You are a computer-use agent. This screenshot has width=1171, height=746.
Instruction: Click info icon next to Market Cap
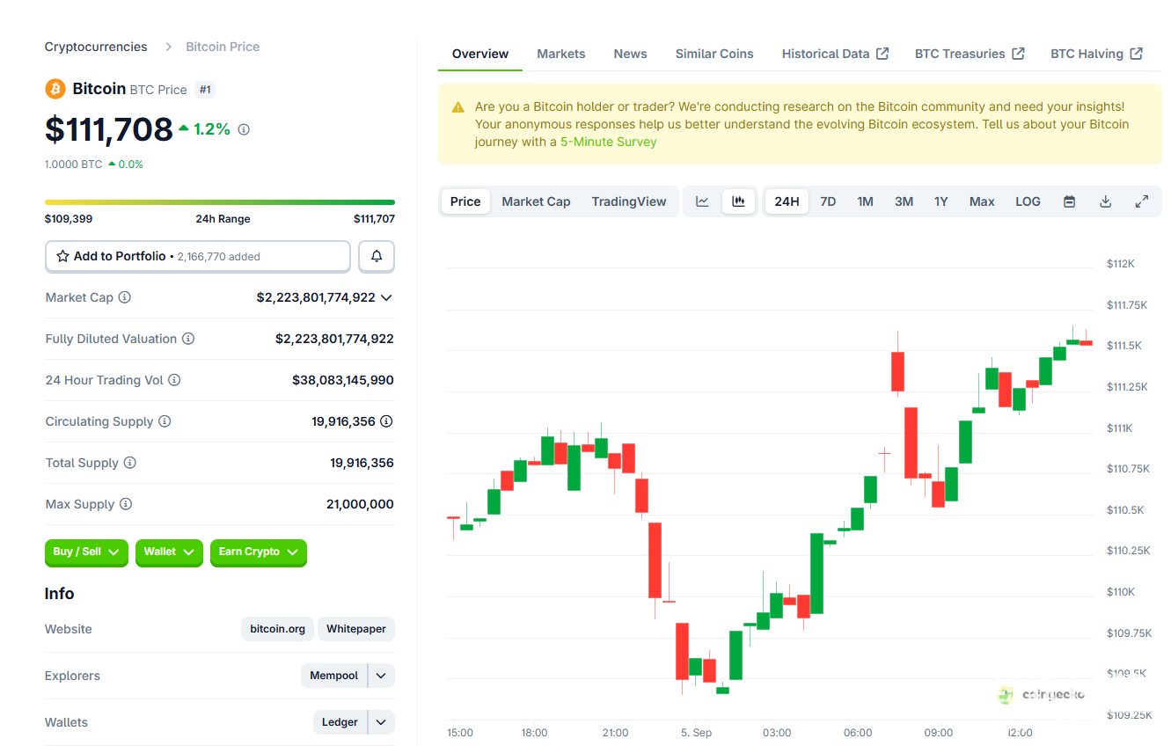click(x=125, y=297)
